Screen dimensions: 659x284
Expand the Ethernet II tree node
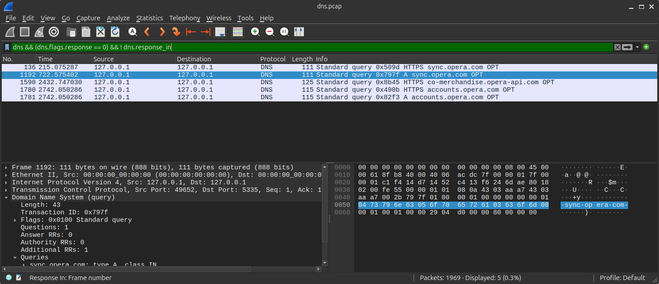click(x=6, y=175)
